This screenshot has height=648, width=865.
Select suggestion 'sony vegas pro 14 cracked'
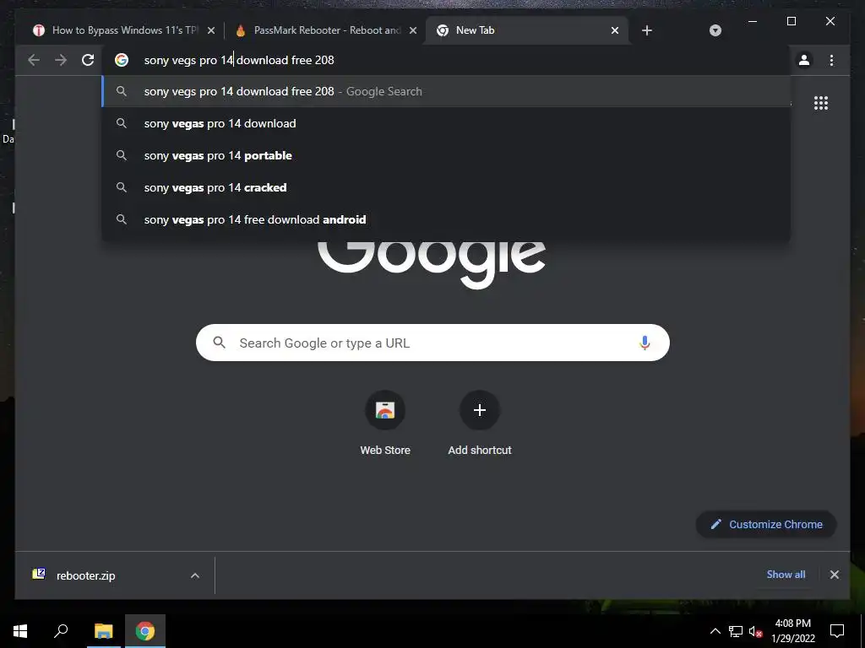click(446, 187)
